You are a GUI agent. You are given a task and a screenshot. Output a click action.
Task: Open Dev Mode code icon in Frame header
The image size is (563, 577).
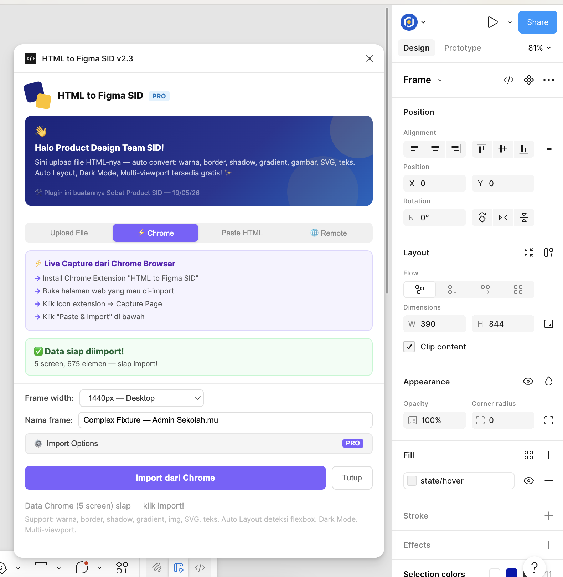click(x=508, y=80)
